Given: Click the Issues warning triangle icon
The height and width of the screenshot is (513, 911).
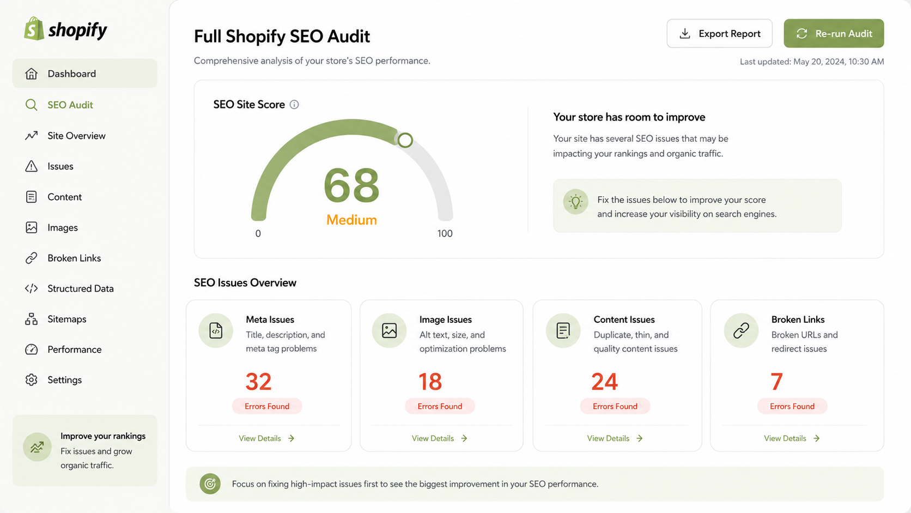Looking at the screenshot, I should pyautogui.click(x=32, y=166).
